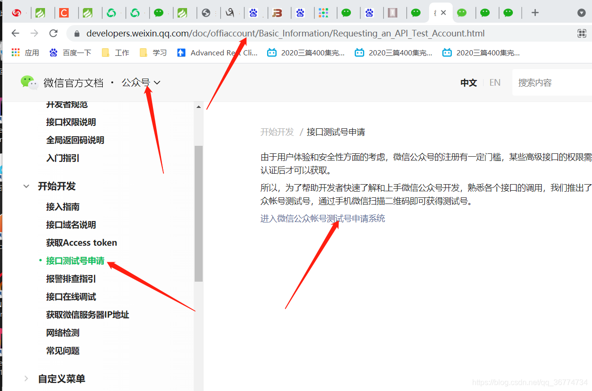Open a new browser tab
592x391 pixels.
pyautogui.click(x=535, y=13)
